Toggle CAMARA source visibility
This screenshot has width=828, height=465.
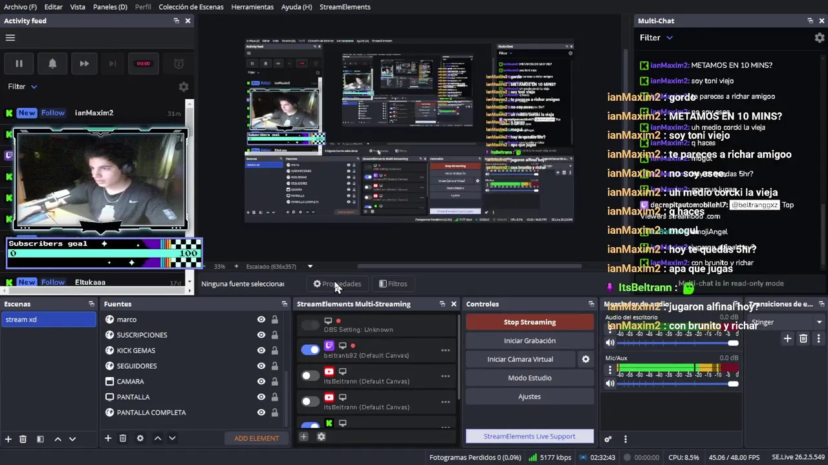coord(261,382)
